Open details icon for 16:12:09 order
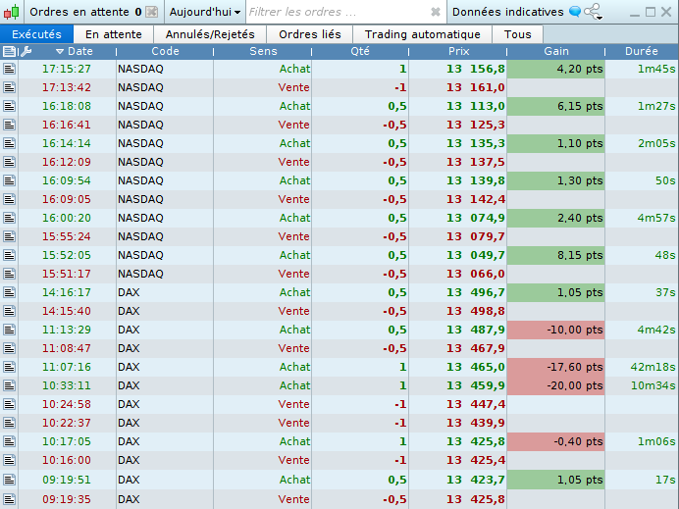 tap(10, 162)
